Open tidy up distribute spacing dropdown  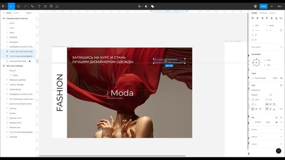click(281, 18)
